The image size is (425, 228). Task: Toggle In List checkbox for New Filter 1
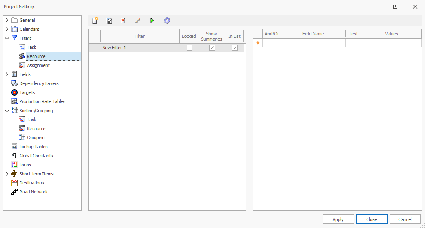point(234,48)
